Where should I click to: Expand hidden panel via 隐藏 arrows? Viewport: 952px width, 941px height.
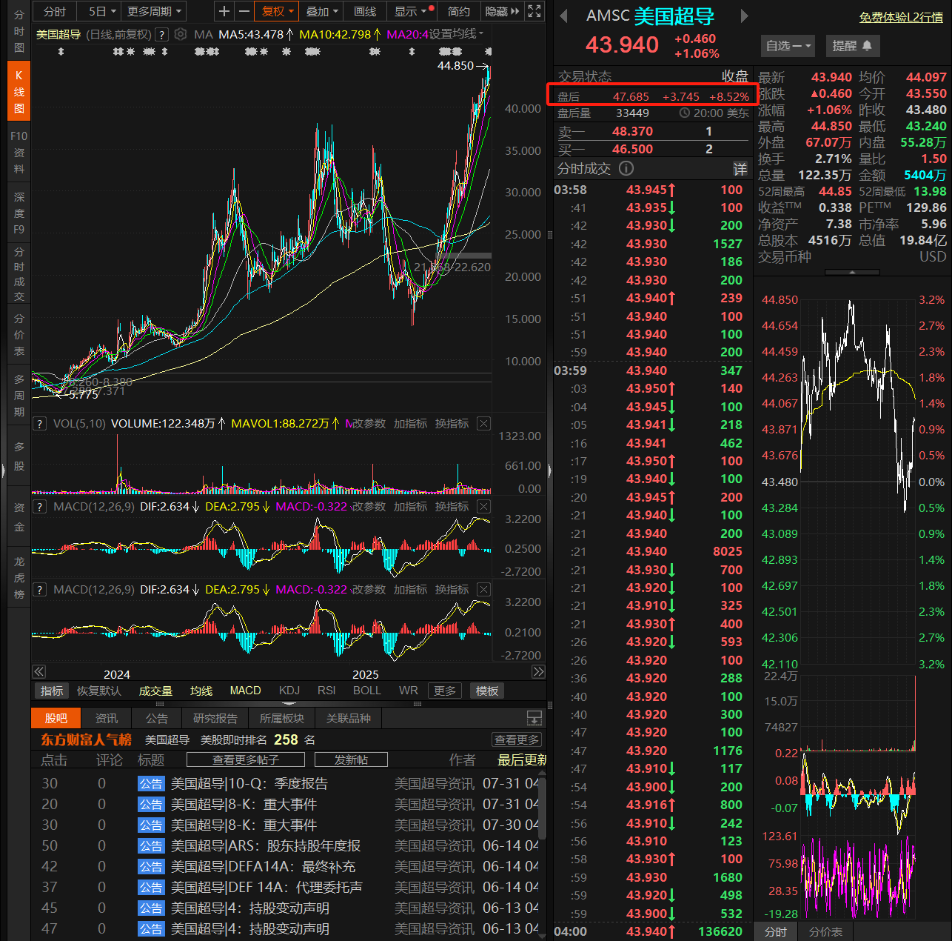point(503,11)
